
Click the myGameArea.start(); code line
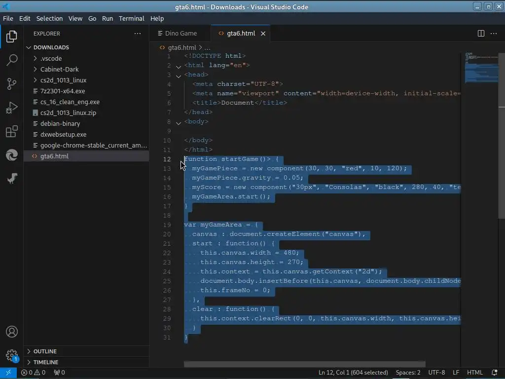click(231, 196)
